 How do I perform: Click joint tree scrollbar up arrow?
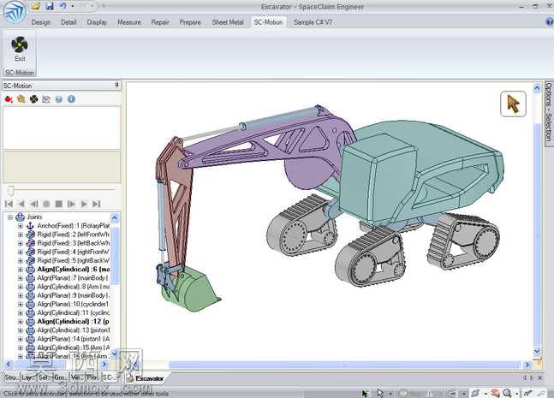[115, 217]
